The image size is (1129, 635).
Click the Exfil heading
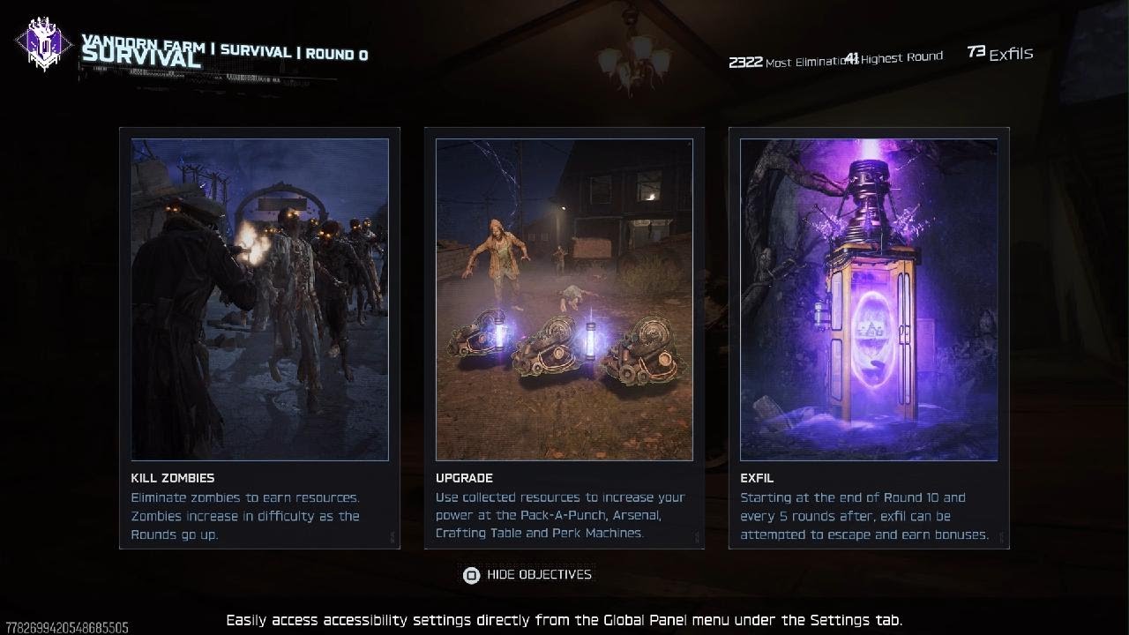coord(757,478)
